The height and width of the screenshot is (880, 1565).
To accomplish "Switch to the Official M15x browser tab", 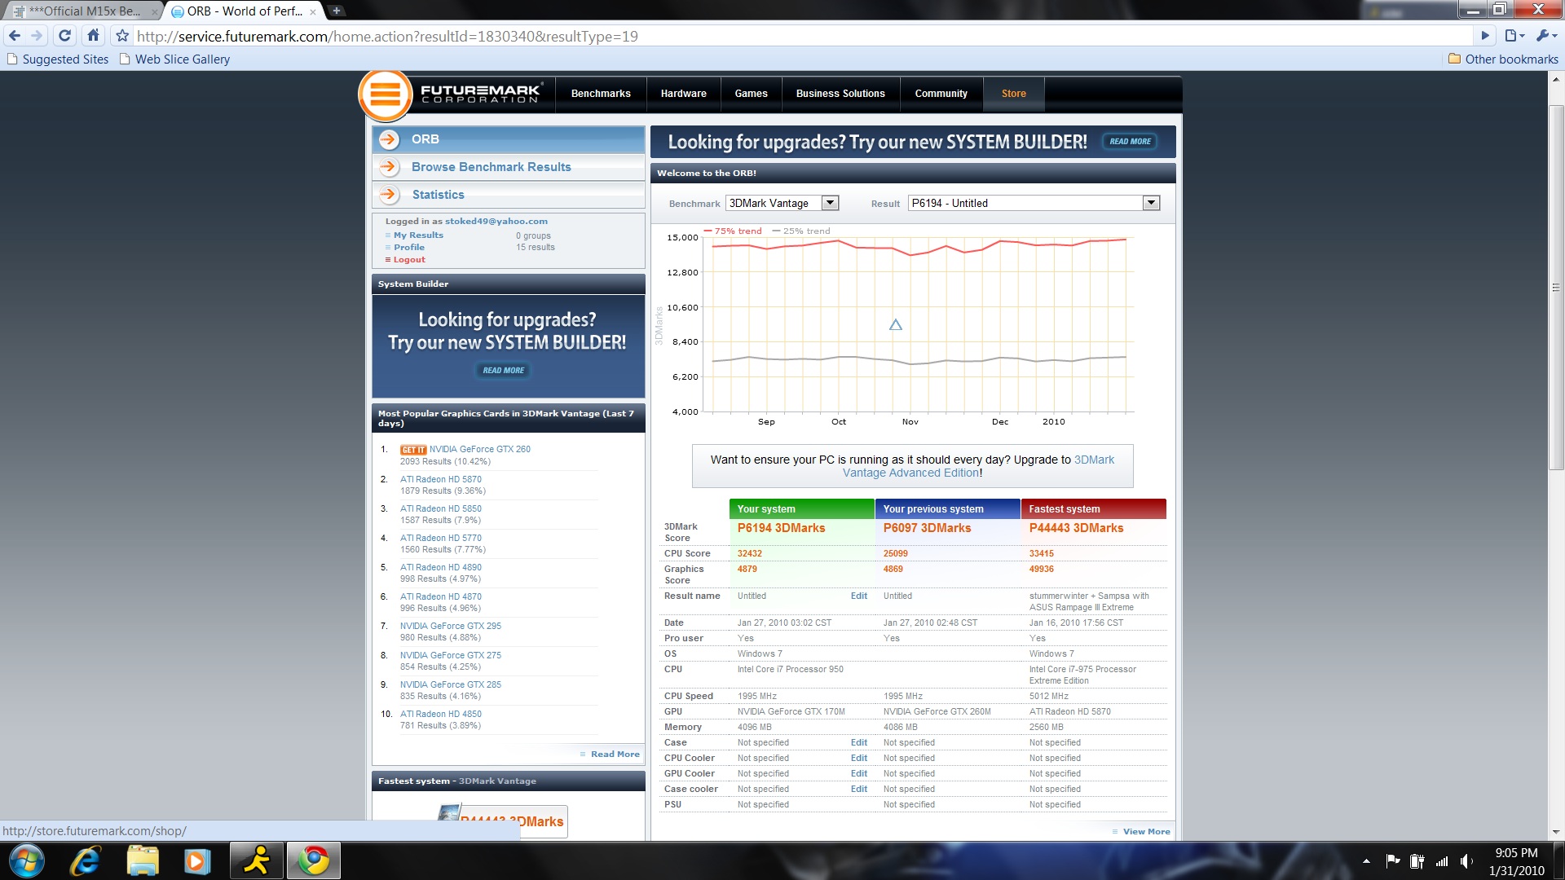I will click(x=85, y=11).
